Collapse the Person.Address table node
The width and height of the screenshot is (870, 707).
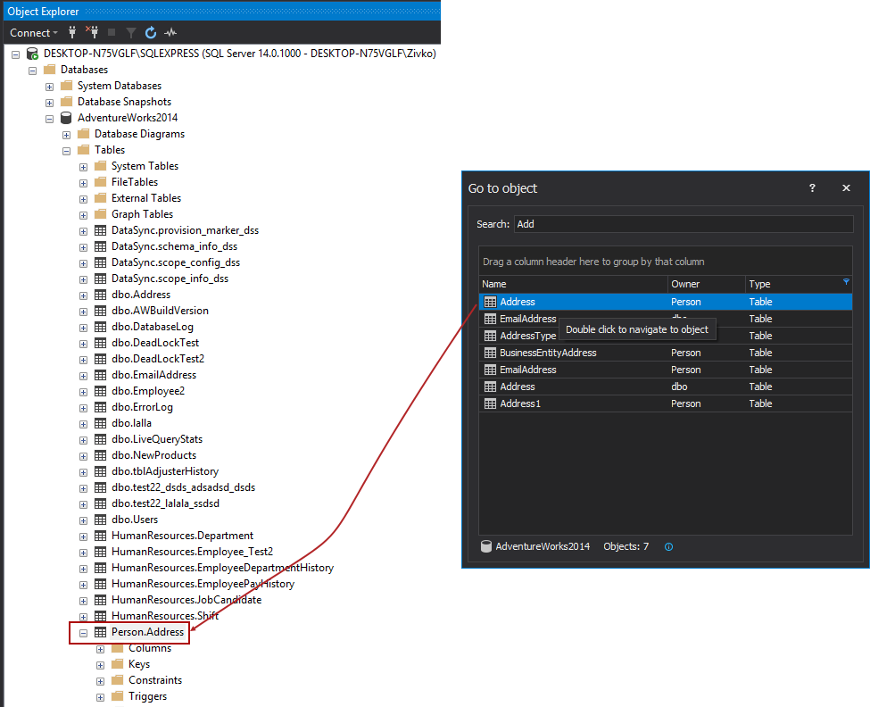pyautogui.click(x=83, y=632)
